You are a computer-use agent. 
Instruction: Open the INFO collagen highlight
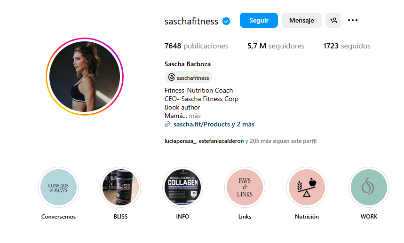(182, 188)
